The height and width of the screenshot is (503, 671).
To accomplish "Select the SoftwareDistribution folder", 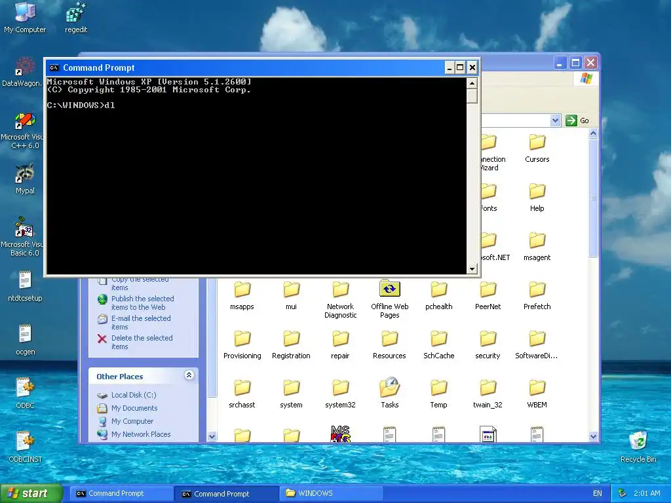I will tap(537, 345).
